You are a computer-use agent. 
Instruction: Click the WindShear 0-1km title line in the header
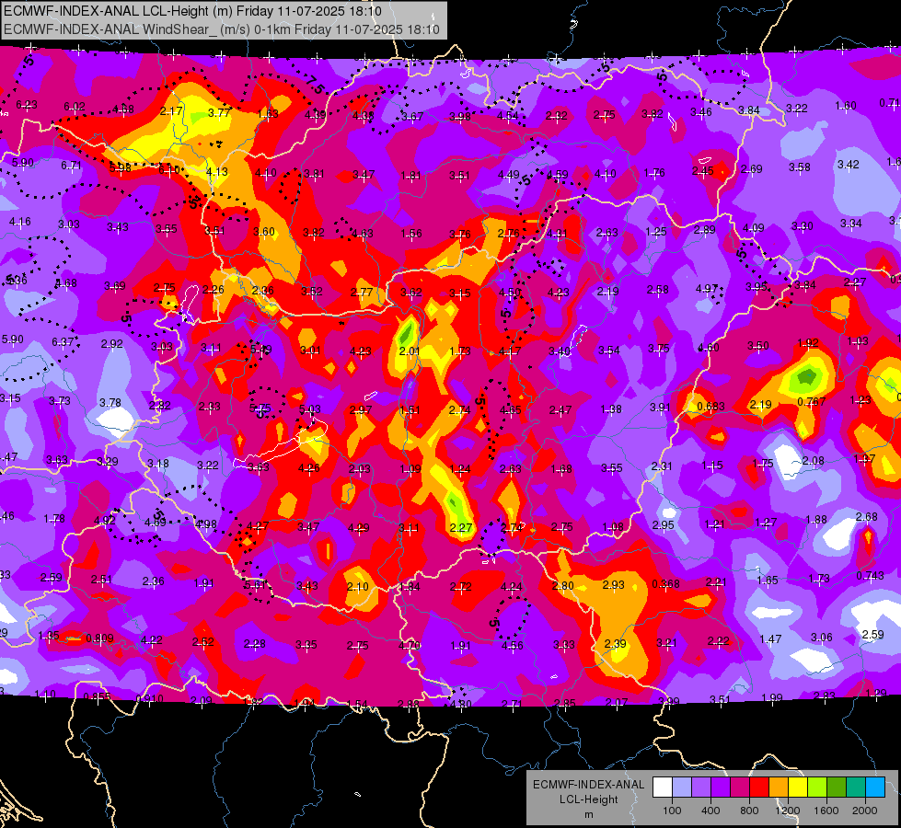click(221, 29)
